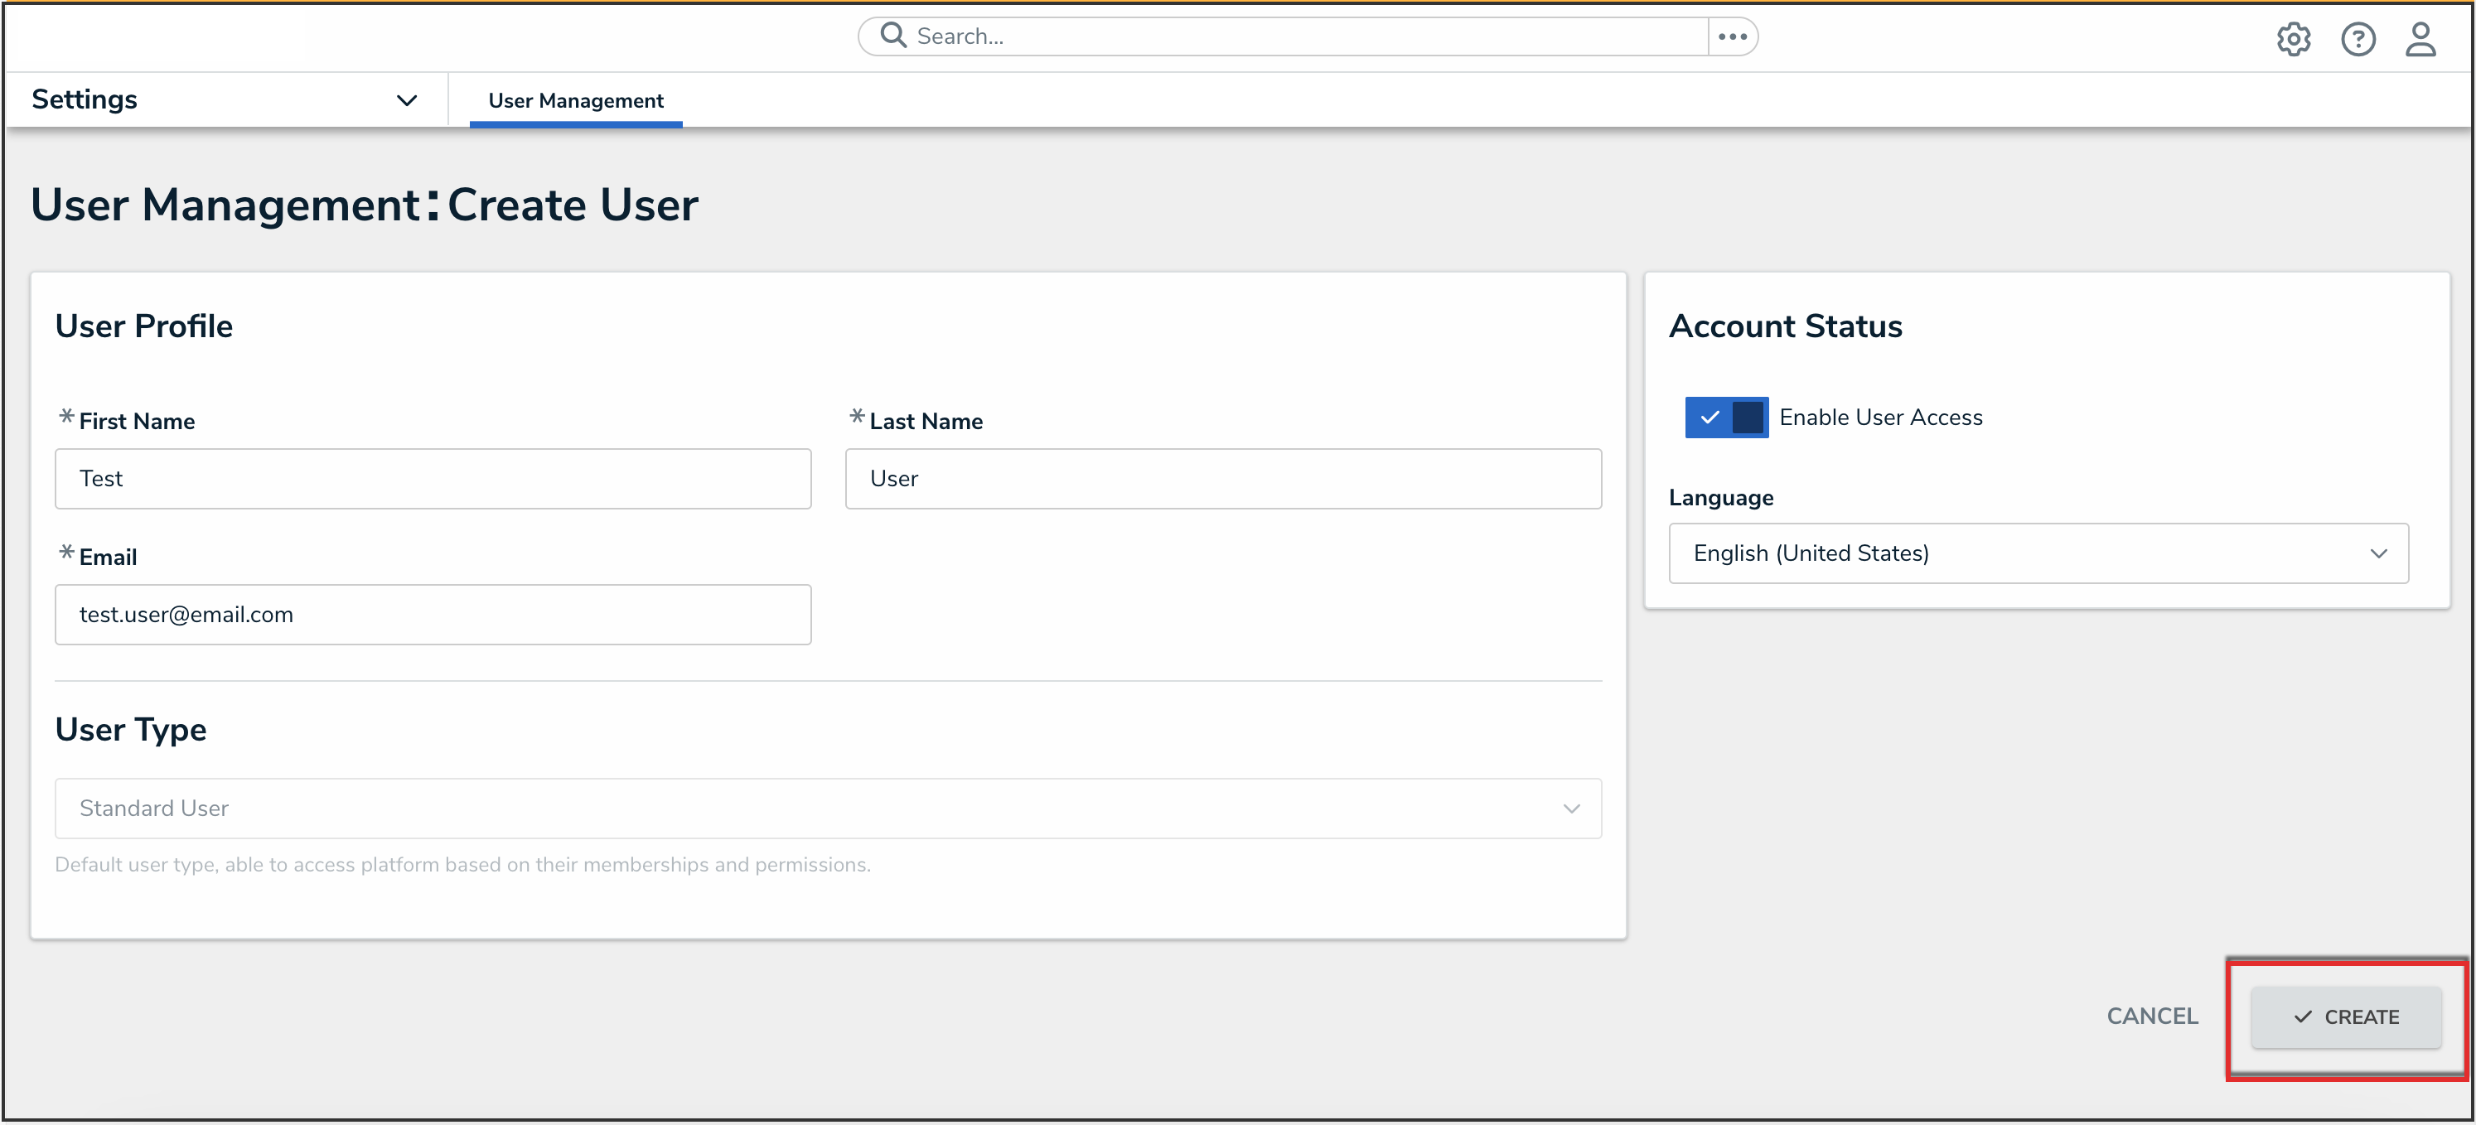Toggle the Enable User Access switch

point(1725,417)
